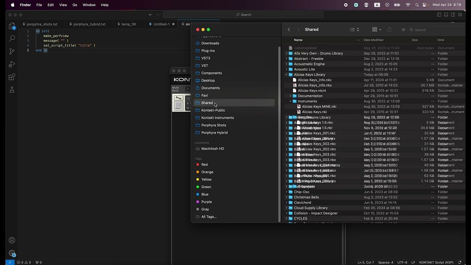Open Spotlight search in the menu bar

click(x=417, y=5)
